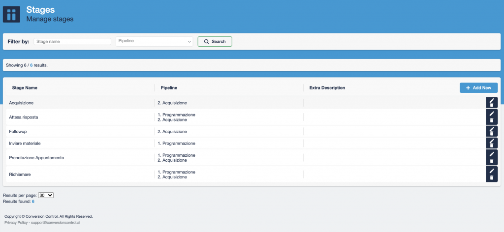Viewport: 504px width, 232px height.
Task: Click trash icon for Richiamare row
Action: click(491, 177)
